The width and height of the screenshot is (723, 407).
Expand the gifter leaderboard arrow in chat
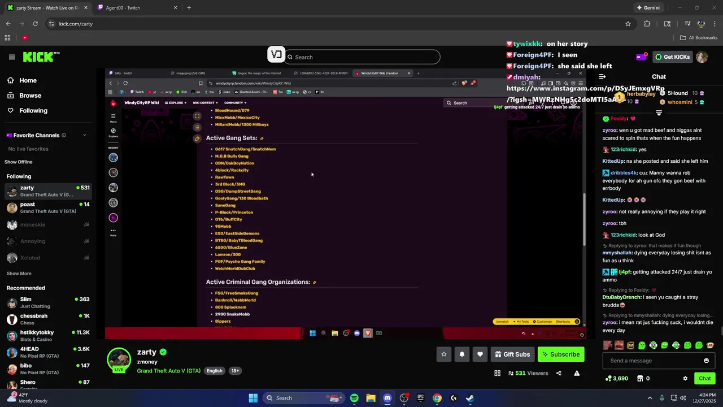659,113
